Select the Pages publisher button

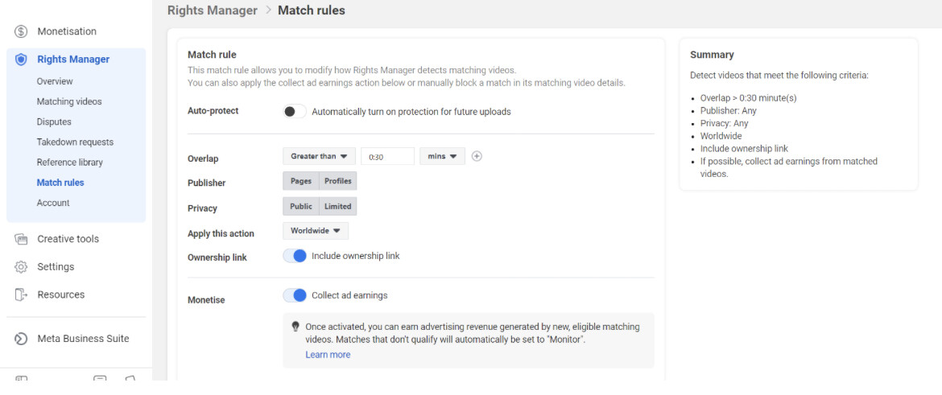301,181
